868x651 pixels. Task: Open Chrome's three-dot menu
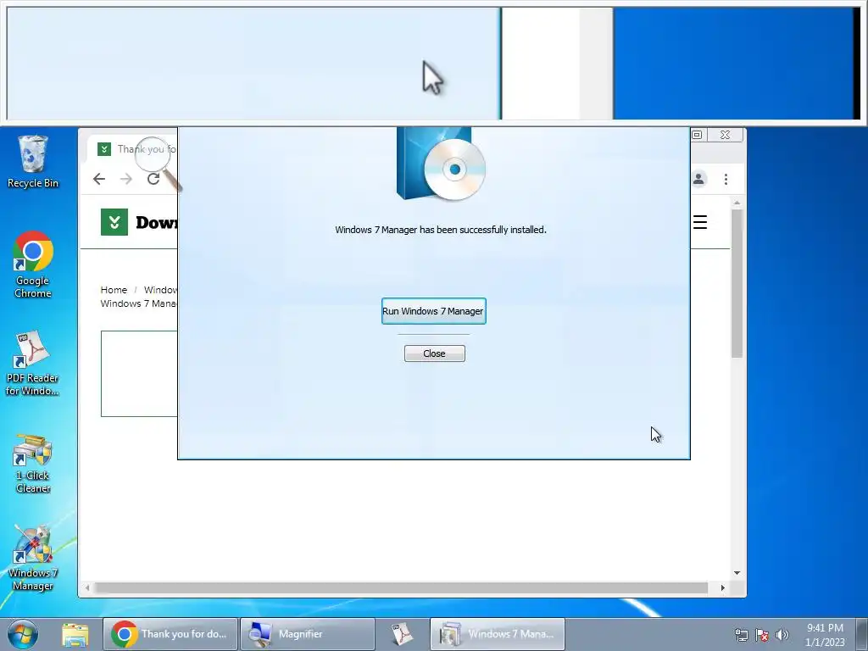pyautogui.click(x=726, y=179)
